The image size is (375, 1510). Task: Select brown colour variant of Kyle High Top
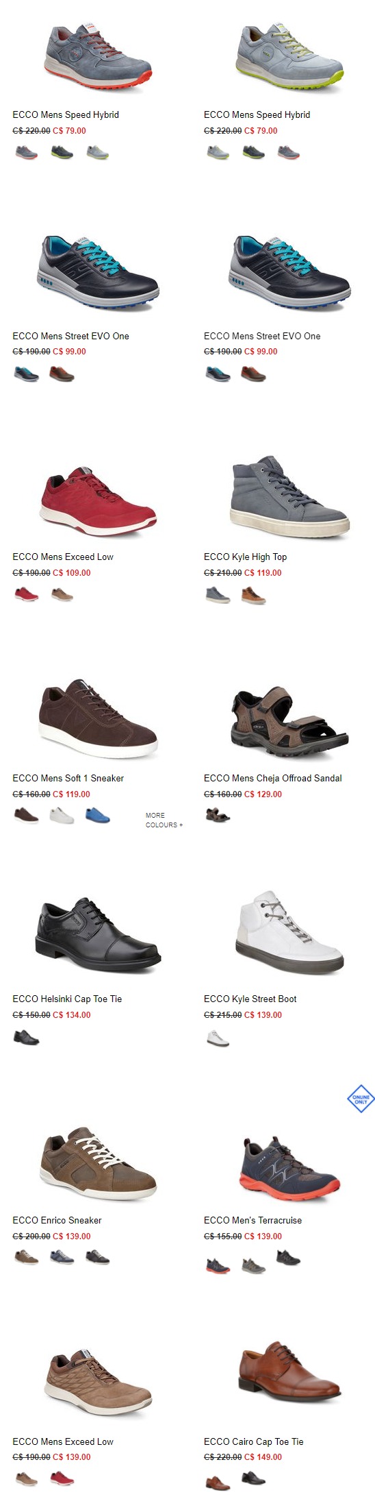(x=253, y=596)
